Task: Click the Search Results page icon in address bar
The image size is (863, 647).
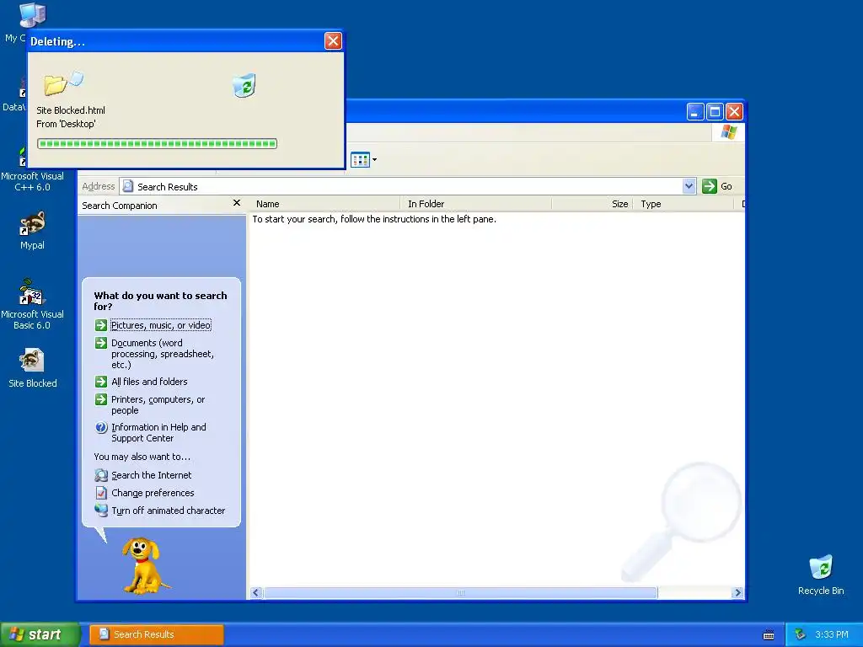Action: coord(128,186)
